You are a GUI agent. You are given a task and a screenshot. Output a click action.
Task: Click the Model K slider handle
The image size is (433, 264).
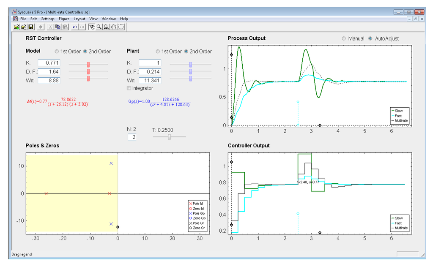[x=88, y=64]
